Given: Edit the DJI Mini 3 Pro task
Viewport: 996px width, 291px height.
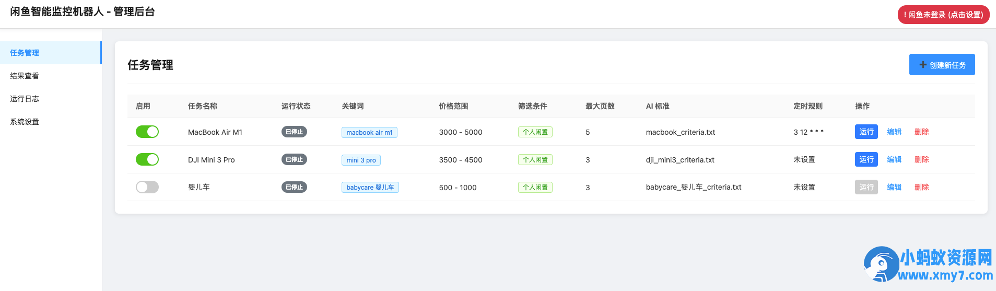Looking at the screenshot, I should point(894,159).
